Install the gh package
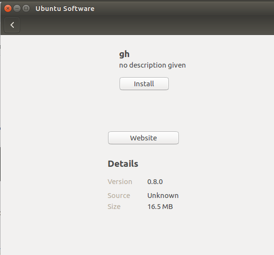The width and height of the screenshot is (274, 255). tap(144, 84)
